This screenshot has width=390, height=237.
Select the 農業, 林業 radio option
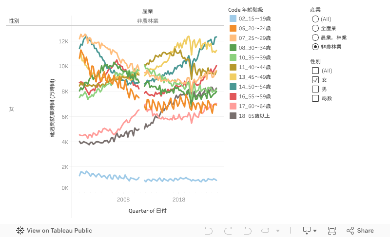315,37
